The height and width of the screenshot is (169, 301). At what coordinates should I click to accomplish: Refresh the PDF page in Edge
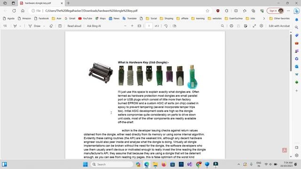click(14, 11)
